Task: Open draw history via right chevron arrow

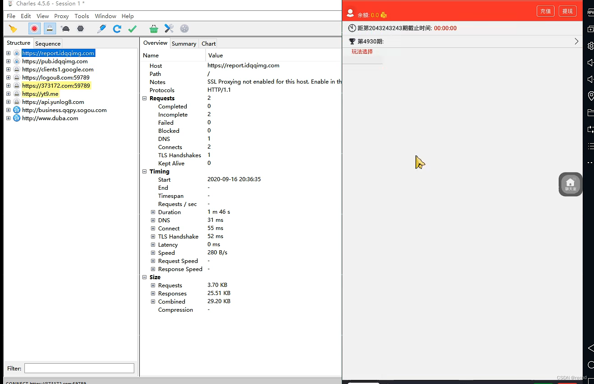Action: pos(576,41)
